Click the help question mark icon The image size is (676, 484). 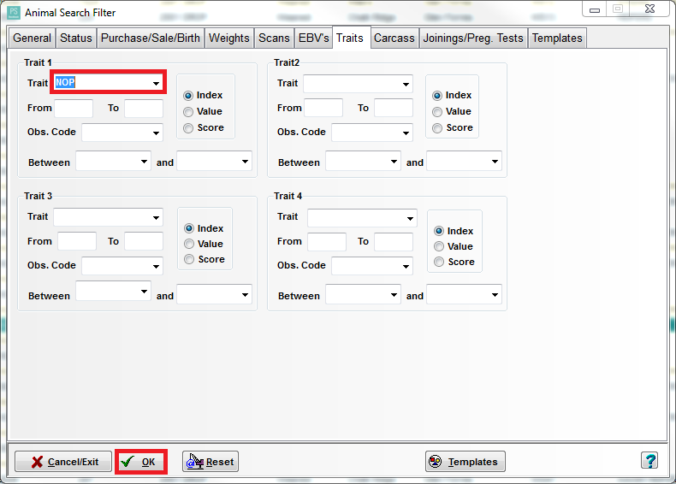tap(649, 461)
